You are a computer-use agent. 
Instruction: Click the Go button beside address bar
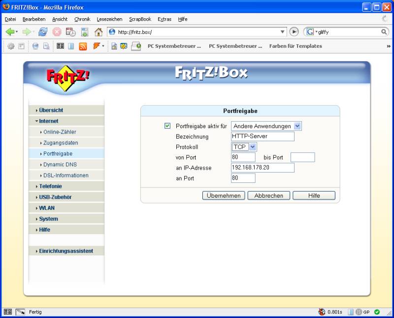[x=294, y=32]
